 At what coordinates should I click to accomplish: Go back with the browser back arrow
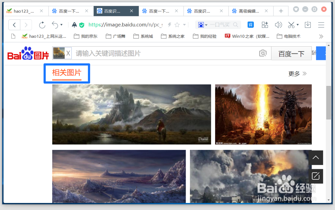[14, 25]
